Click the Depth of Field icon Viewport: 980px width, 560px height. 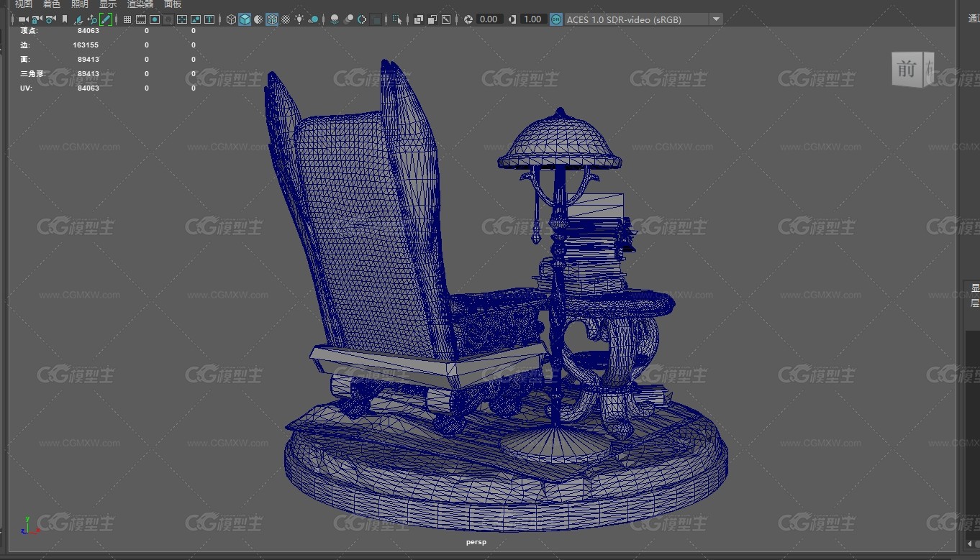coord(376,19)
